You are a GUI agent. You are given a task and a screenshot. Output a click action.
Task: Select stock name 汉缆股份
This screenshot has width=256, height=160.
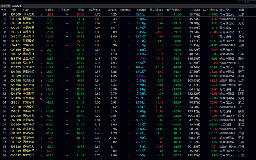29,80
